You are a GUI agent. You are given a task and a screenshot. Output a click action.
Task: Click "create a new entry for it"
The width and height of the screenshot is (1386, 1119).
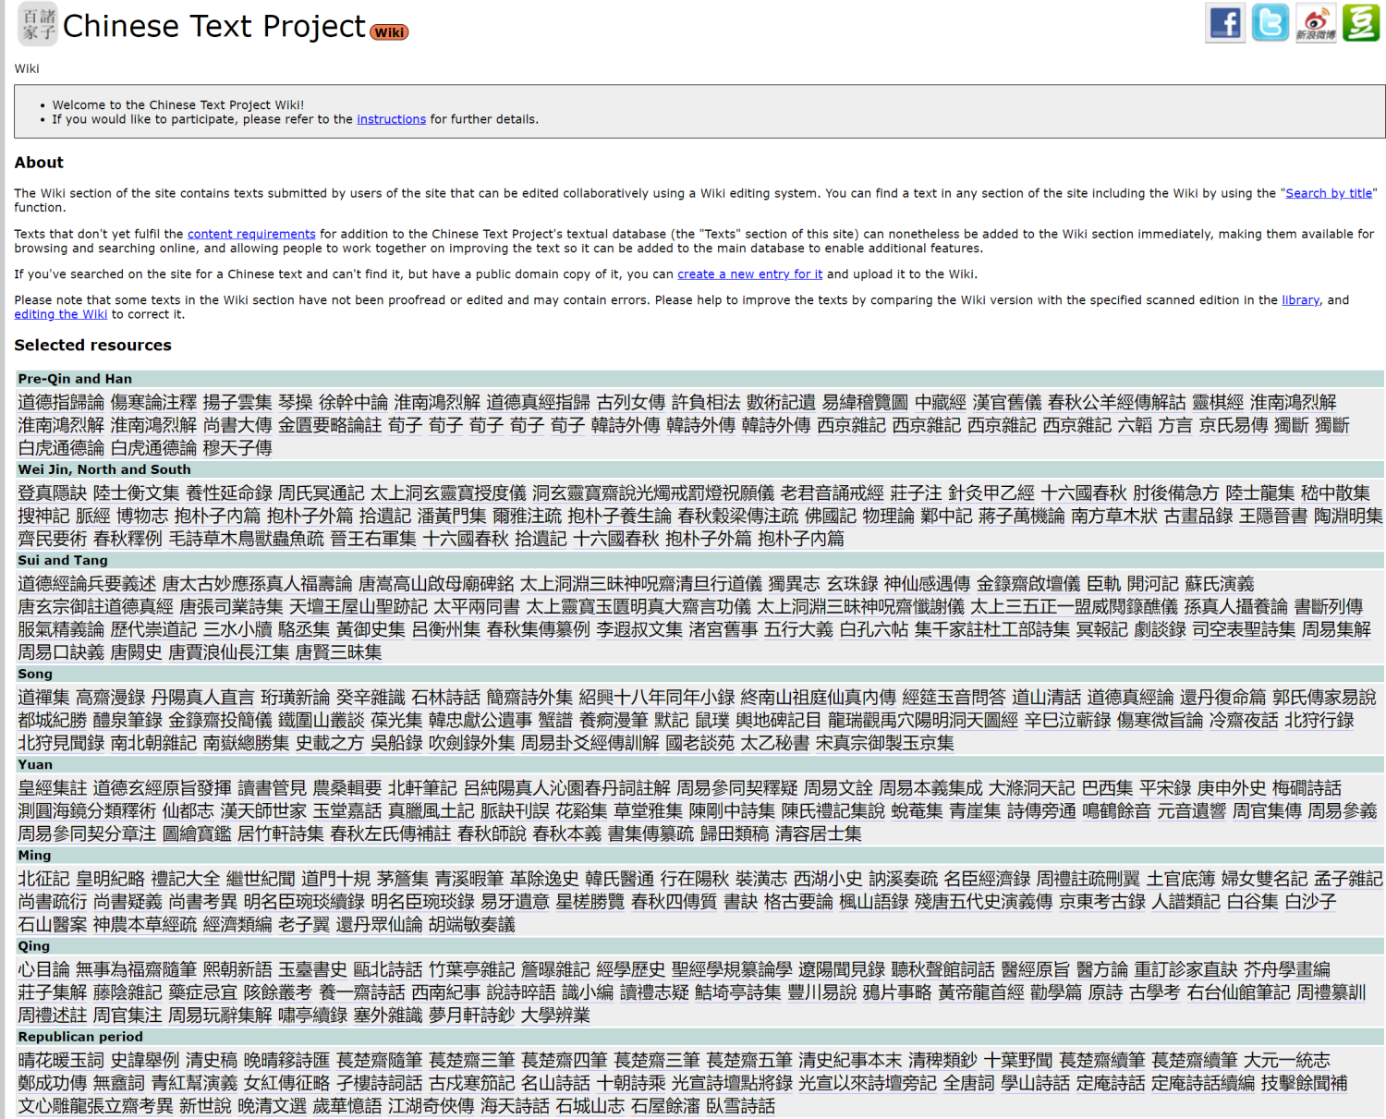749,274
